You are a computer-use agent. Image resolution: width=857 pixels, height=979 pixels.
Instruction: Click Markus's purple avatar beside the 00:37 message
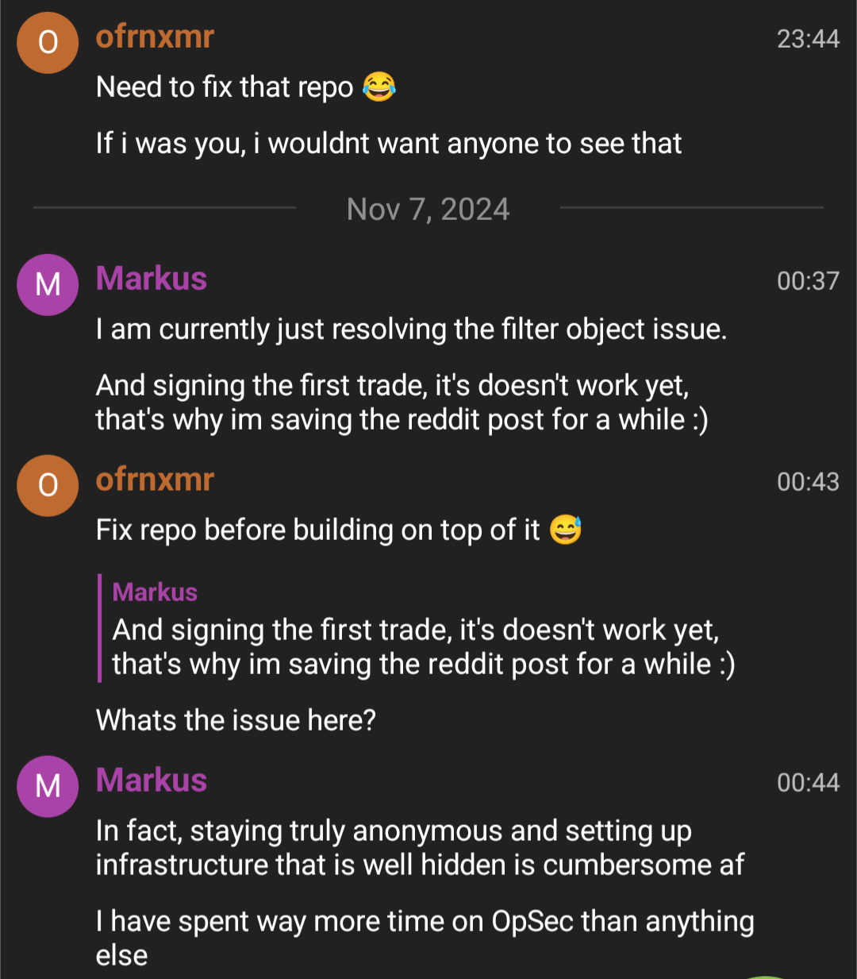[48, 284]
